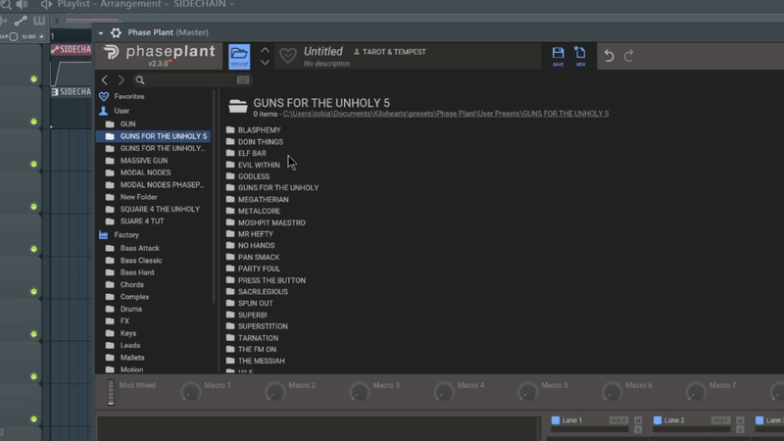Select next preset with down arrow

[x=265, y=62]
